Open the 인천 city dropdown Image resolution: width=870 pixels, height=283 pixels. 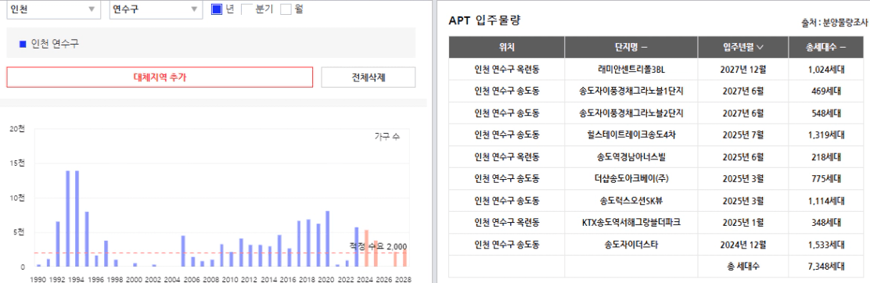click(54, 9)
